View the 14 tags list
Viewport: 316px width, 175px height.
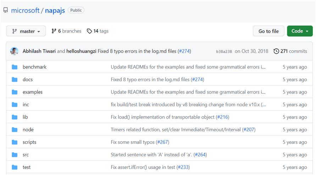(x=98, y=31)
